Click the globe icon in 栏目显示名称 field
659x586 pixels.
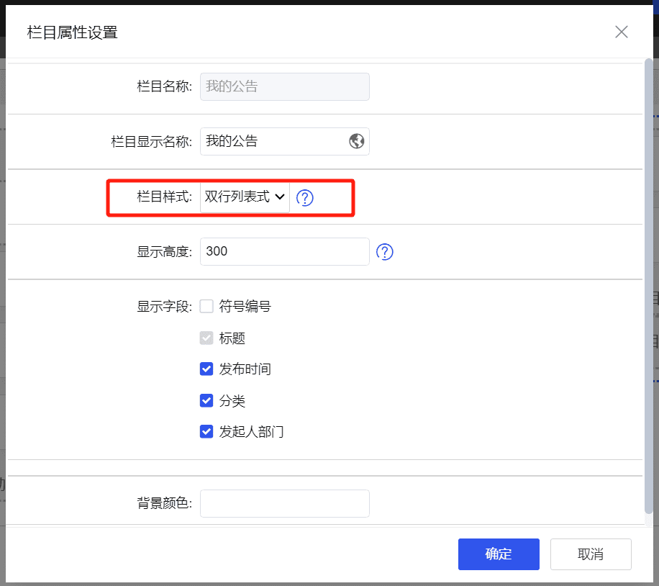tap(356, 141)
